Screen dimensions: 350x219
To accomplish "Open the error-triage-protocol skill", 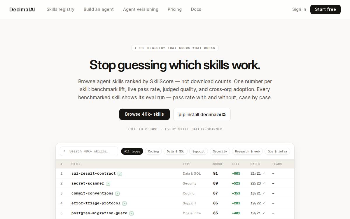I will (96, 203).
